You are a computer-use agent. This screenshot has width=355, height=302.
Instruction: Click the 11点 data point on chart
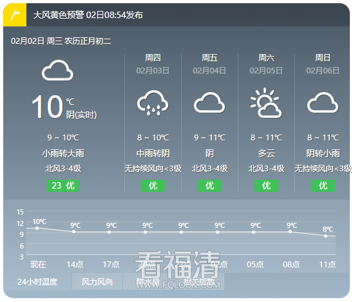[325, 236]
